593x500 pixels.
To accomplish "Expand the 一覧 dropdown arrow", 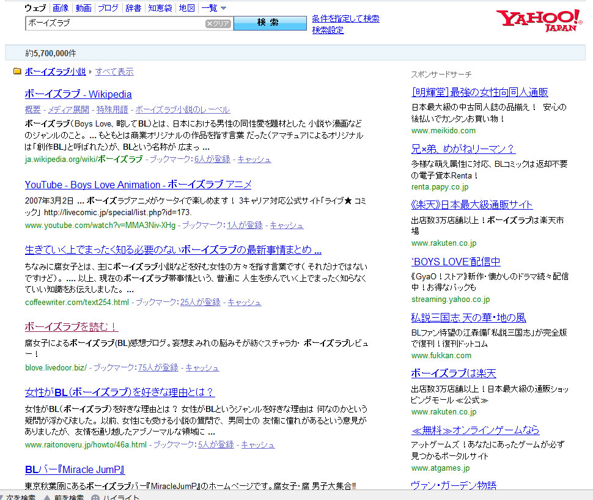I will 223,8.
